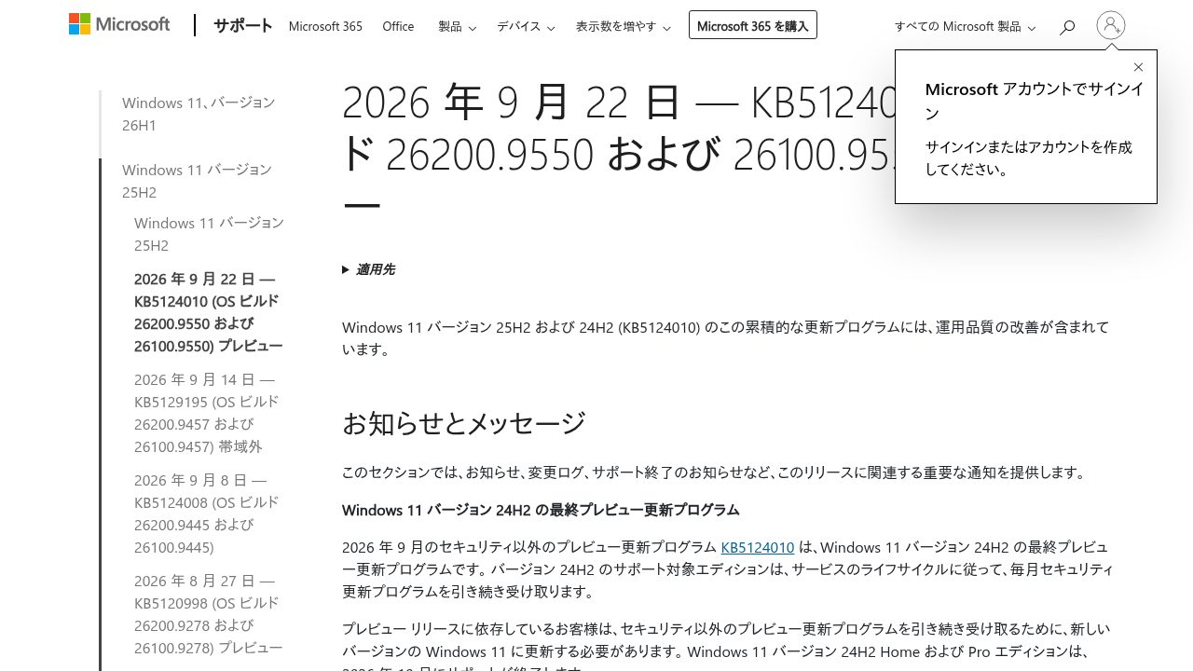Viewport: 1193px width, 671px height.
Task: Click the お知らせとメッセージ heading
Action: (x=464, y=423)
